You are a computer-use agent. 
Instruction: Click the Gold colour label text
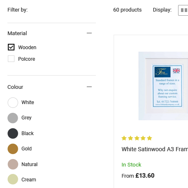tap(26, 149)
